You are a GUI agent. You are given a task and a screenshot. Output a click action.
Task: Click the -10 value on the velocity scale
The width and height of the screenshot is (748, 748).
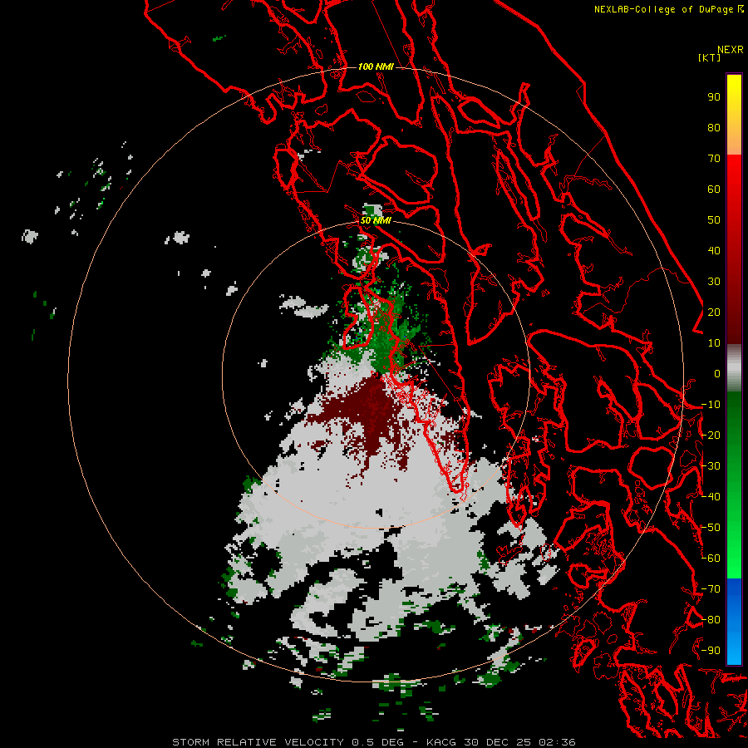[x=711, y=405]
